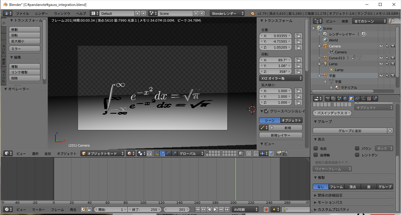Image resolution: width=401 pixels, height=215 pixels.
Task: Open the ヘルプ menu
Action: [x=81, y=14]
